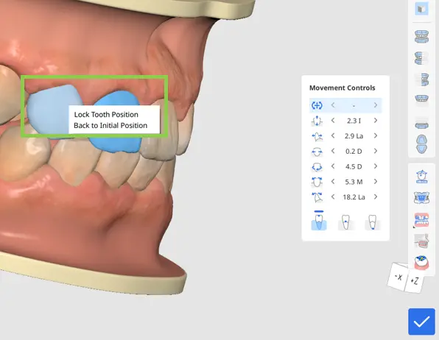Switch to view with right half of arches
439x340 pixels.
click(x=421, y=79)
